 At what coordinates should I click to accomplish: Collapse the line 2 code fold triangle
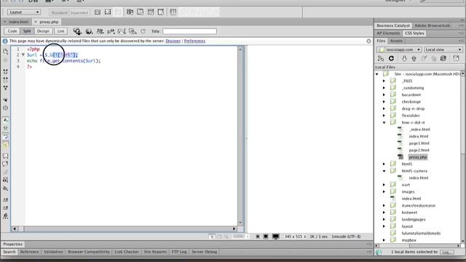[23, 55]
